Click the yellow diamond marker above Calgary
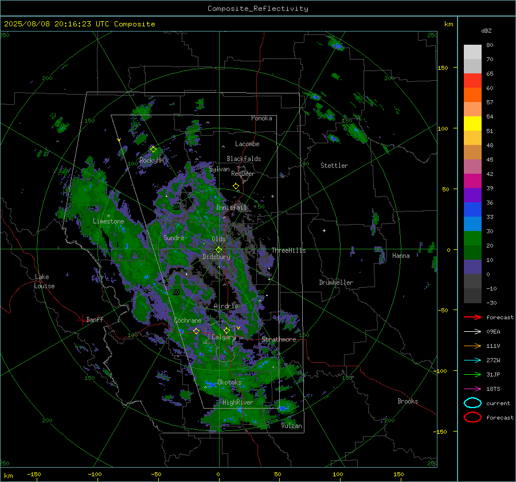 point(226,330)
